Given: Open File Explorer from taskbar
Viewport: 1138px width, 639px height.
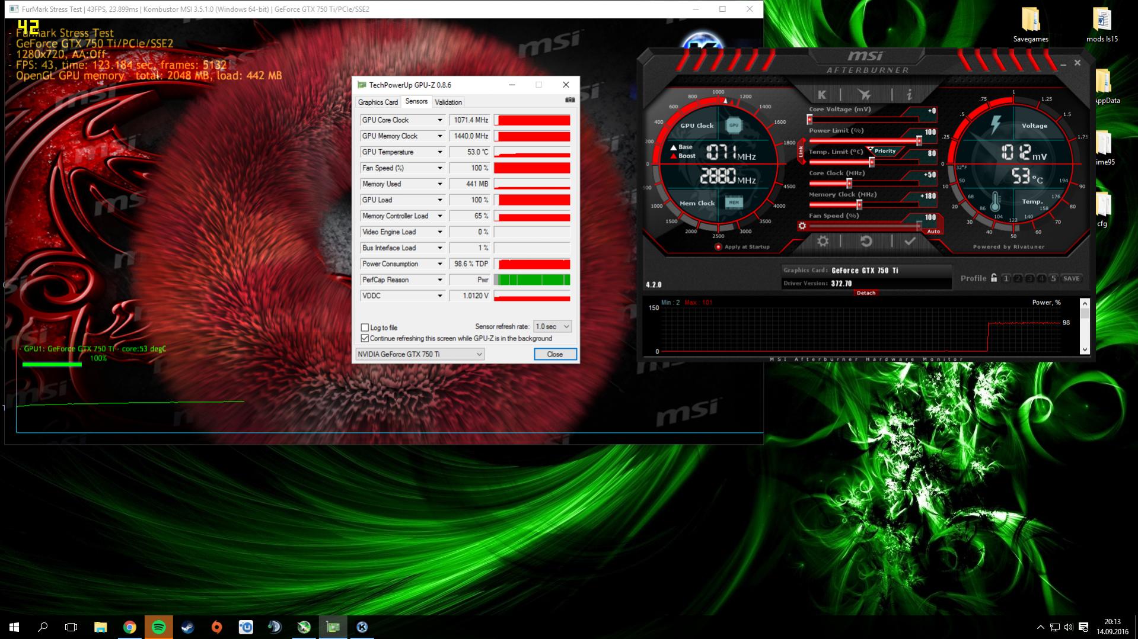Looking at the screenshot, I should click(101, 627).
